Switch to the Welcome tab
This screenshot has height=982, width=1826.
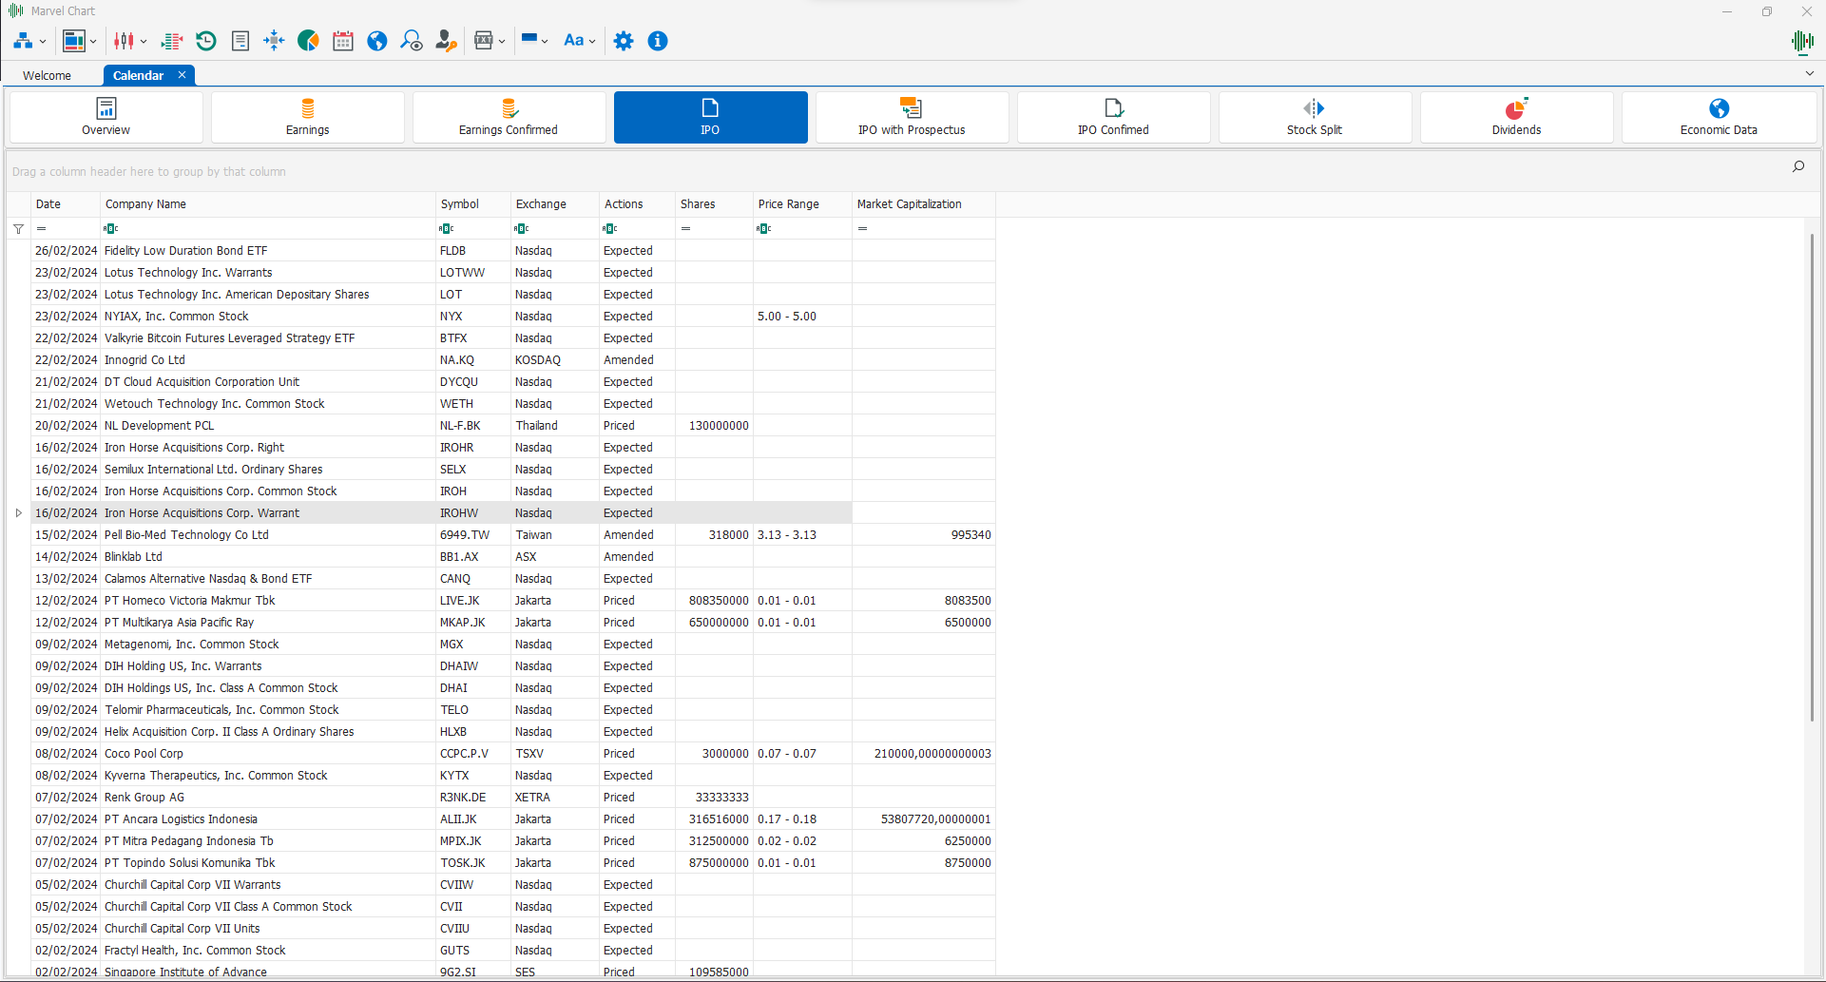(47, 75)
